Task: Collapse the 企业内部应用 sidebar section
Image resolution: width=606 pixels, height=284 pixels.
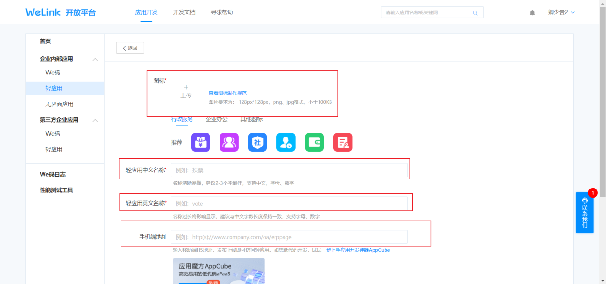Action: [x=95, y=59]
